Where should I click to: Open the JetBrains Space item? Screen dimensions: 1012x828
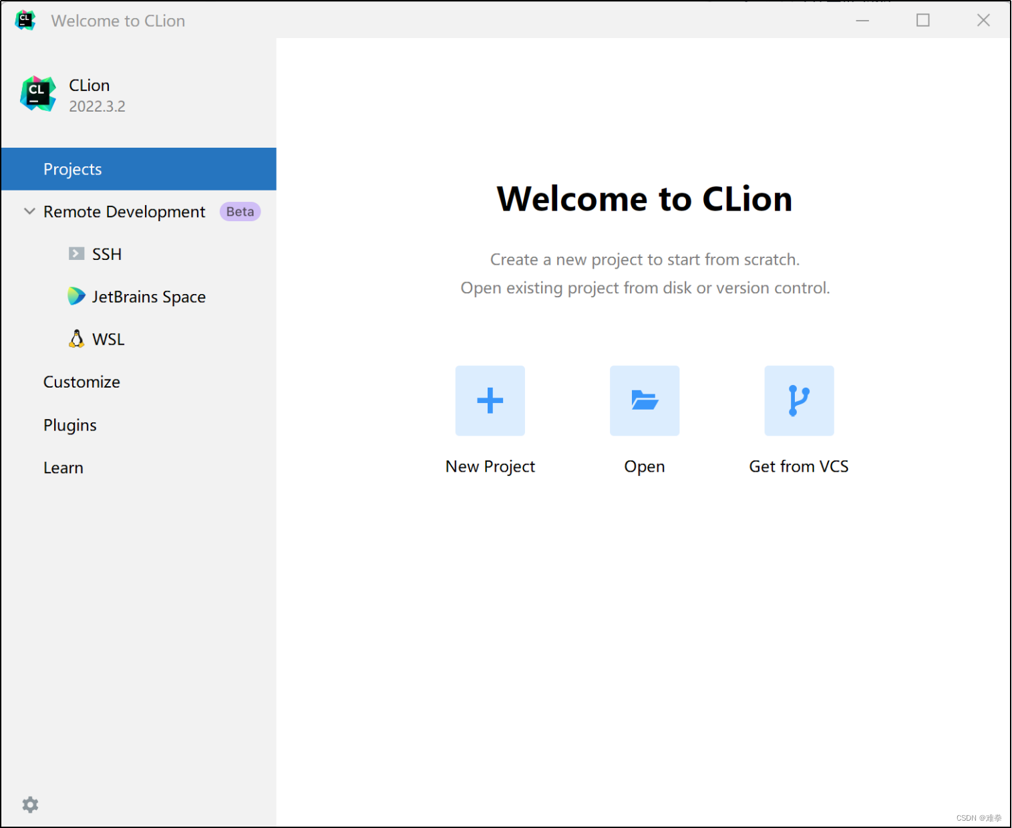139,297
